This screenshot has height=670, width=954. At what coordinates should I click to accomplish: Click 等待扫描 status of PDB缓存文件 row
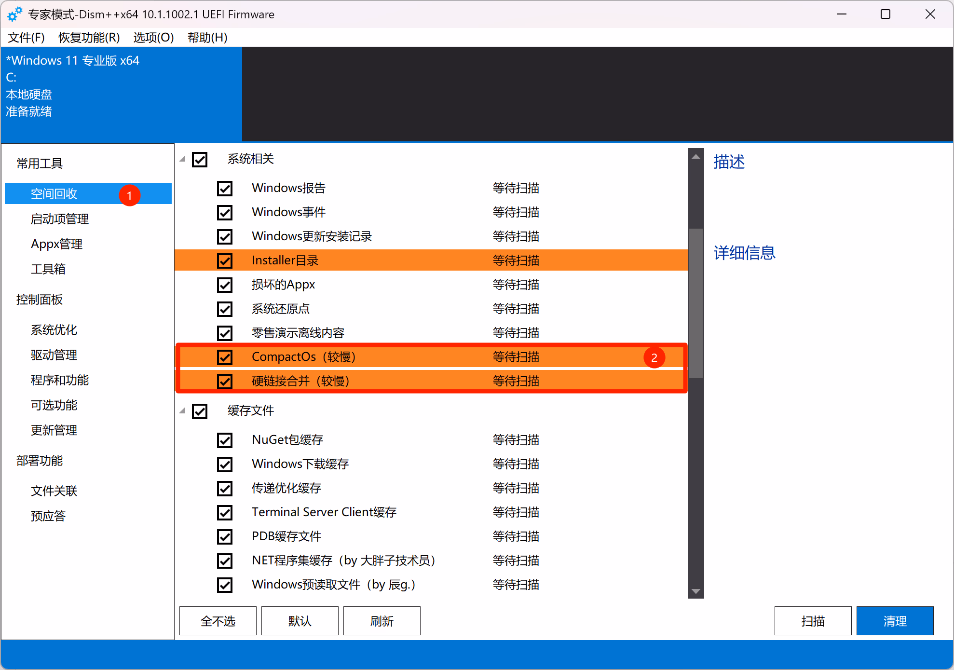pos(516,536)
